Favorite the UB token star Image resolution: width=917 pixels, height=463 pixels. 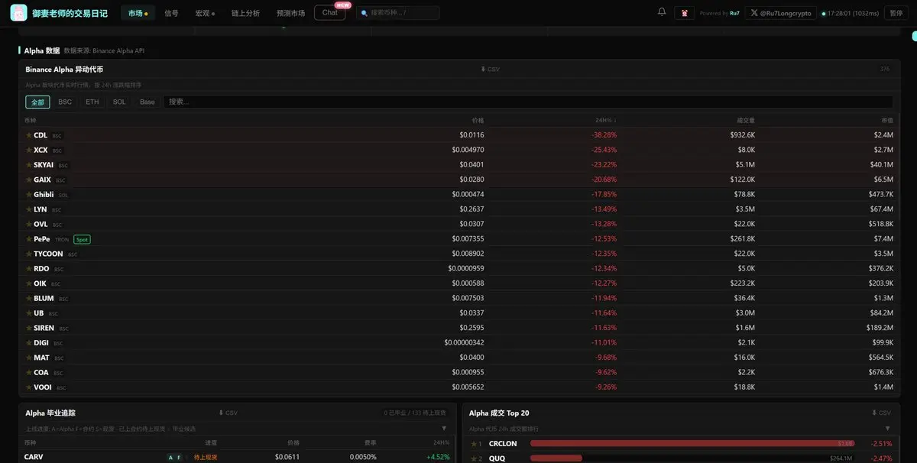29,313
